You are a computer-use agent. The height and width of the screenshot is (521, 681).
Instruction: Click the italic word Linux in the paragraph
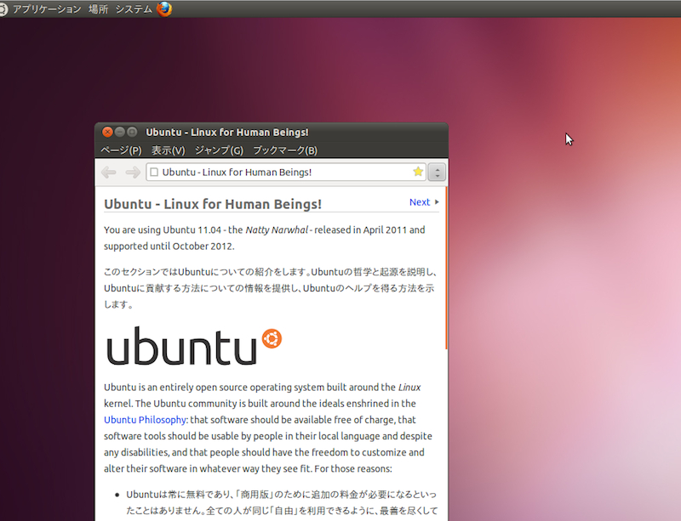[409, 388]
